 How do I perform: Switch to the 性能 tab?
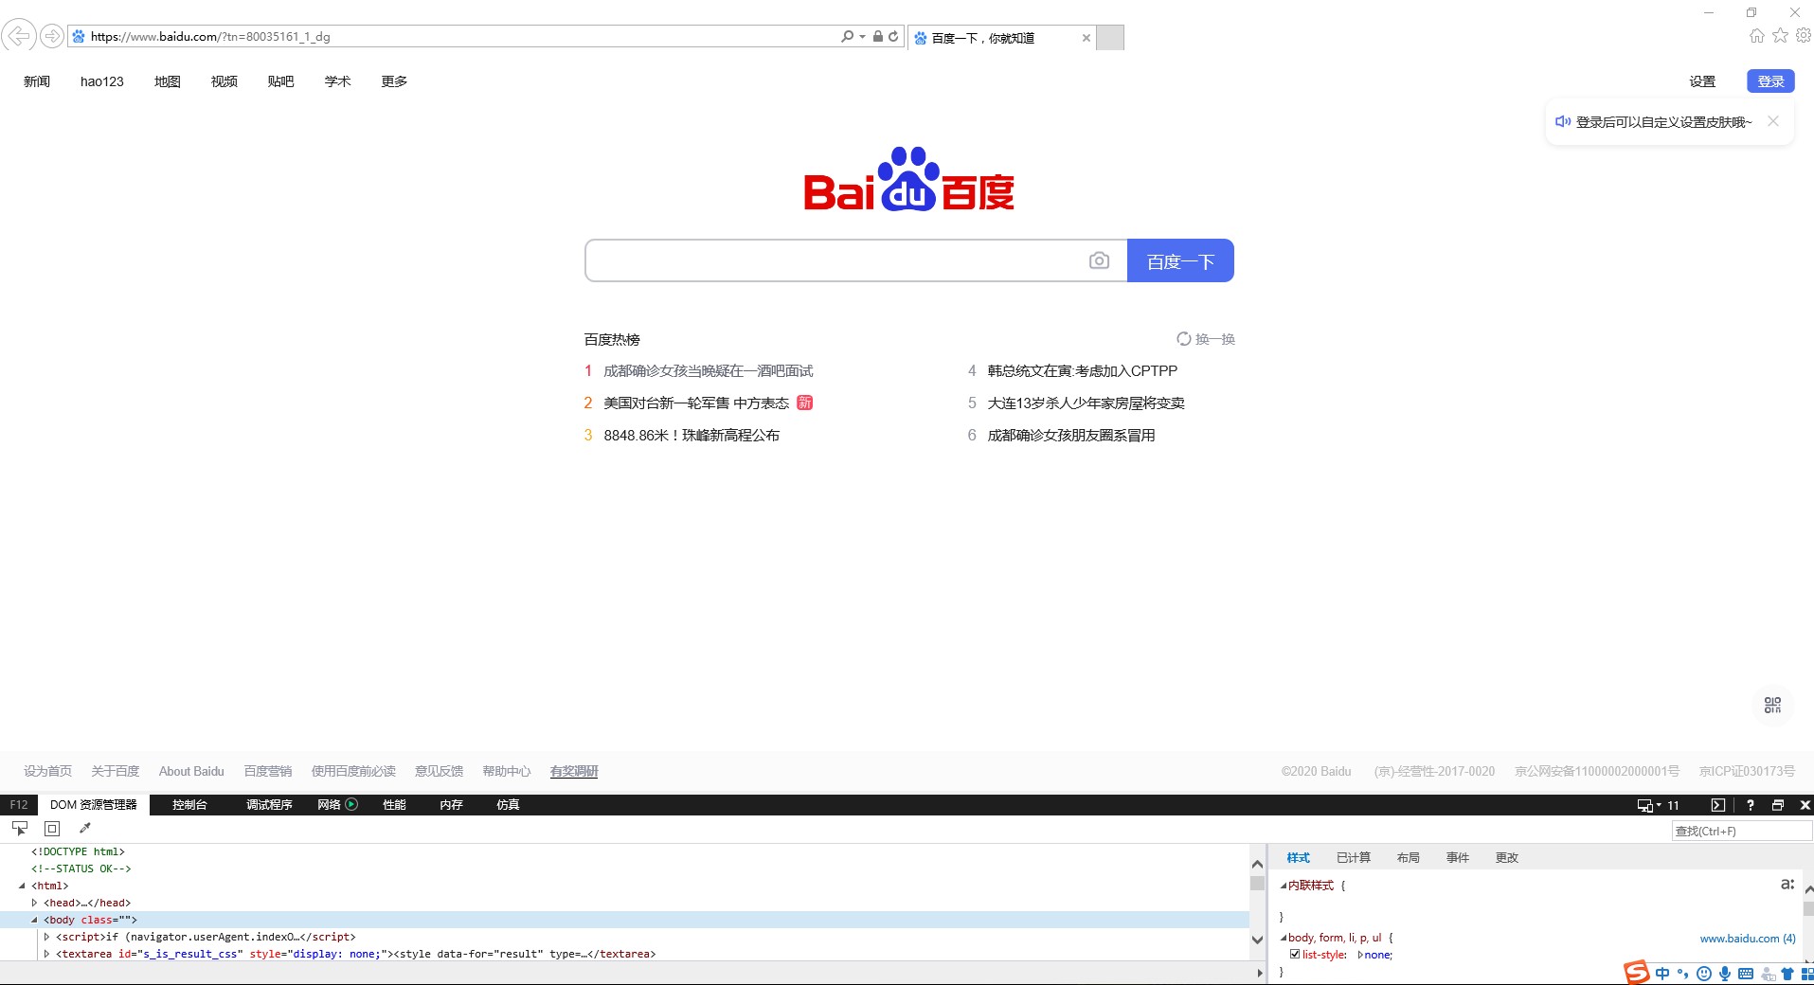[394, 804]
